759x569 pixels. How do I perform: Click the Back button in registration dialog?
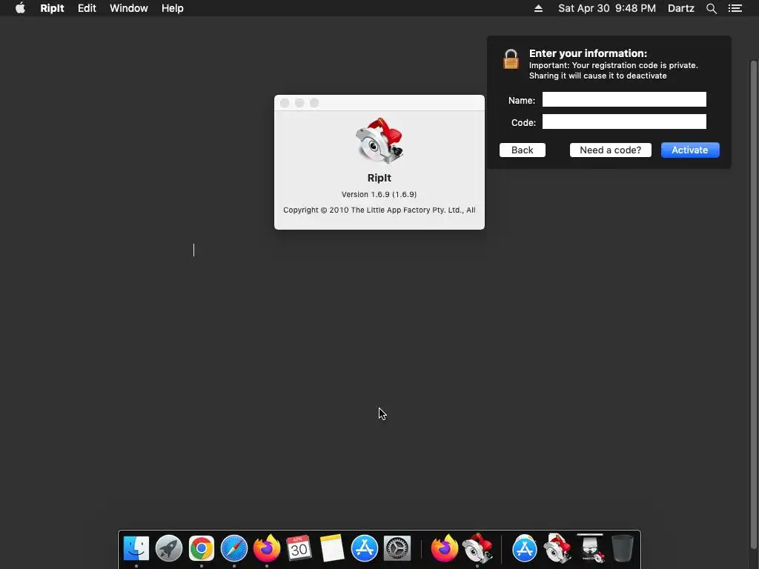523,150
